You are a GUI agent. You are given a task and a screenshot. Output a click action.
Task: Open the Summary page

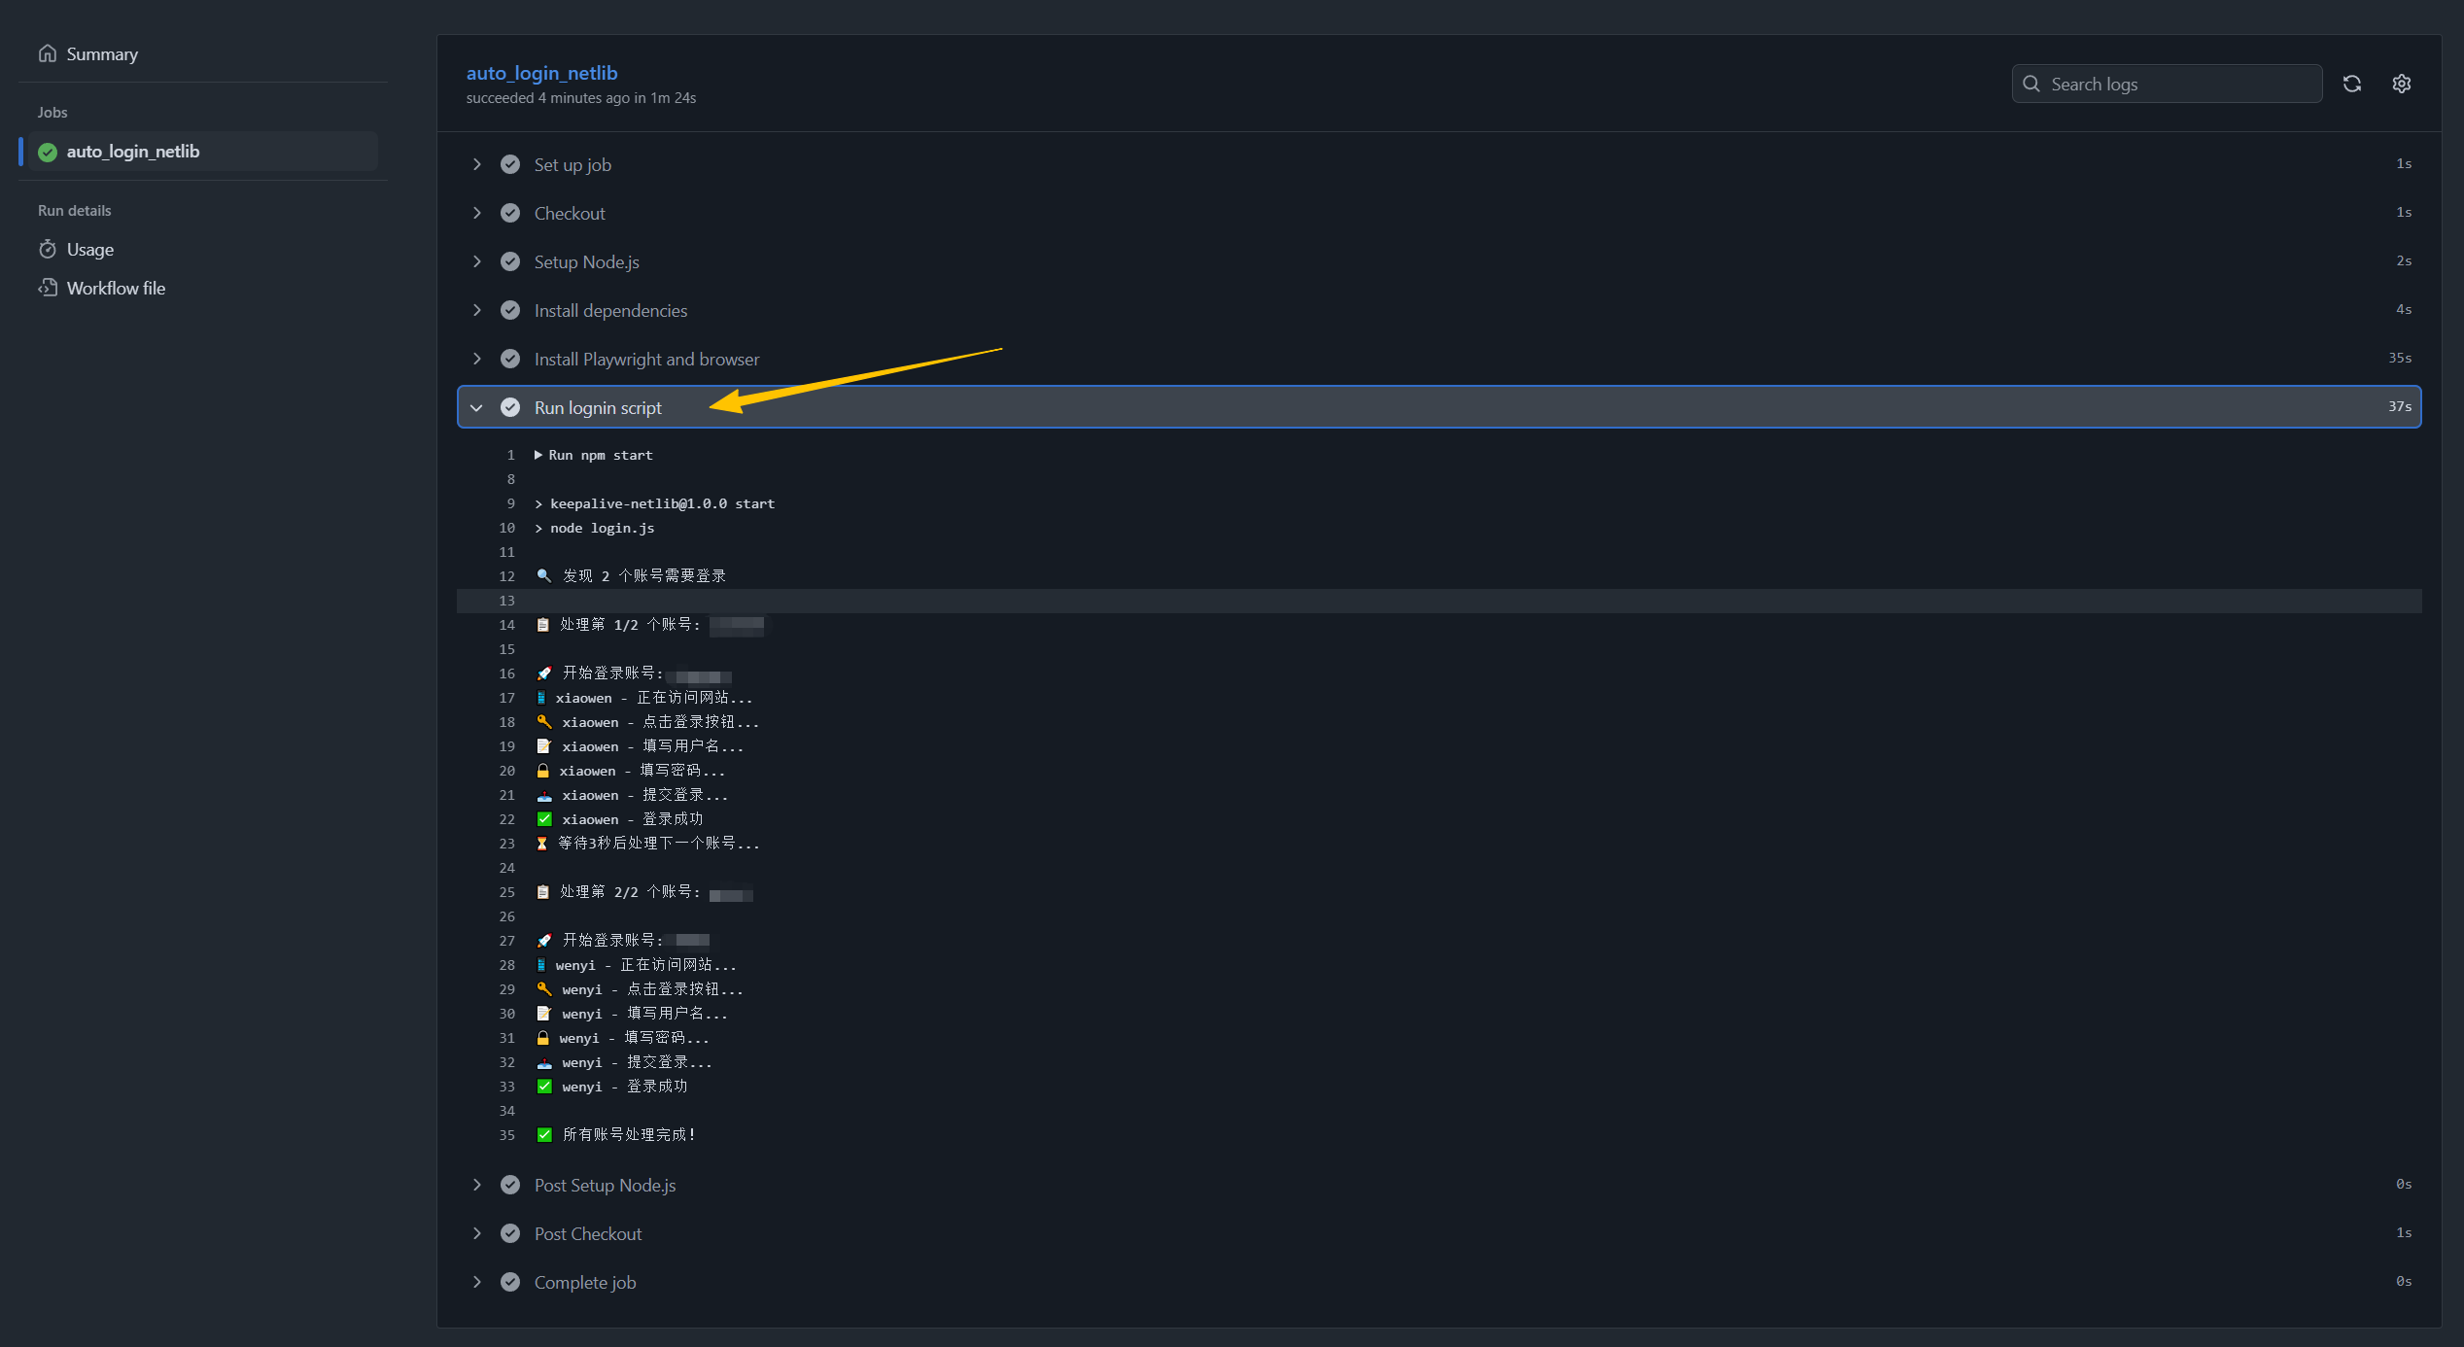click(102, 54)
